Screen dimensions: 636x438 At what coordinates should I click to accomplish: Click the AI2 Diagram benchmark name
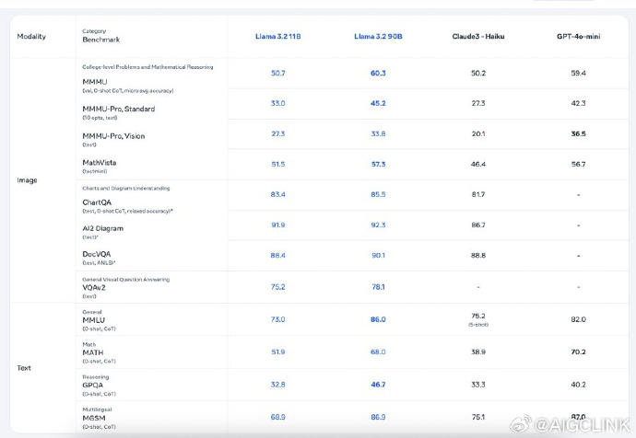[x=103, y=228]
